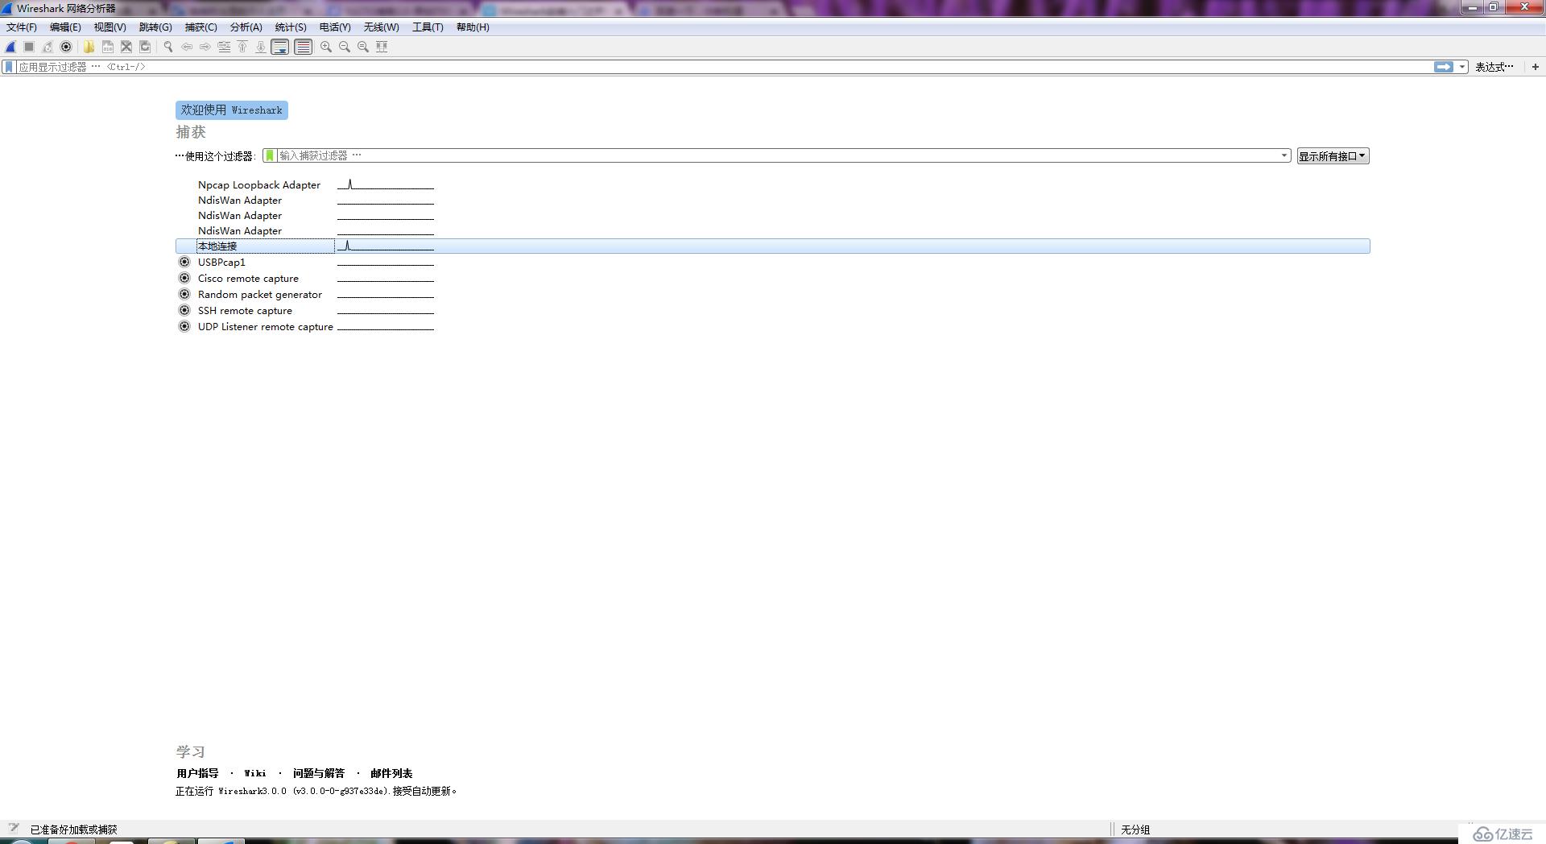Screen dimensions: 1546x844
Task: Select the USBPcap1 interface name
Action: pos(221,262)
